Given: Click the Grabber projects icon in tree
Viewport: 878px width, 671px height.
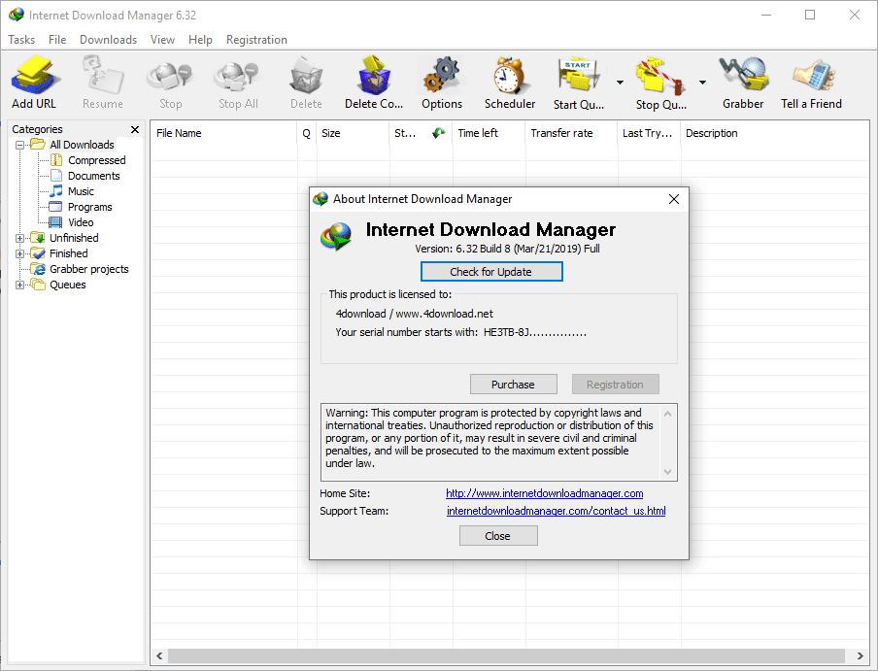Looking at the screenshot, I should coord(38,269).
